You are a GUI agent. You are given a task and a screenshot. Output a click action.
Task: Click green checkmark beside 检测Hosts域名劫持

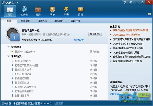[12, 52]
